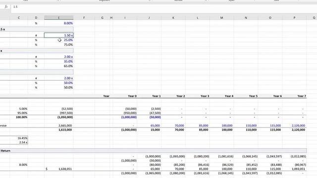Select column O header
Image resolution: width=317 pixels, height=178 pixels.
tap(270, 18)
